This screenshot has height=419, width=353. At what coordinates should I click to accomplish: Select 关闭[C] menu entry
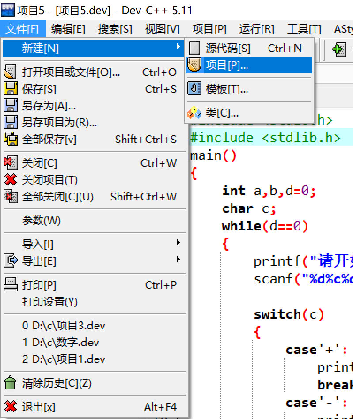click(94, 163)
